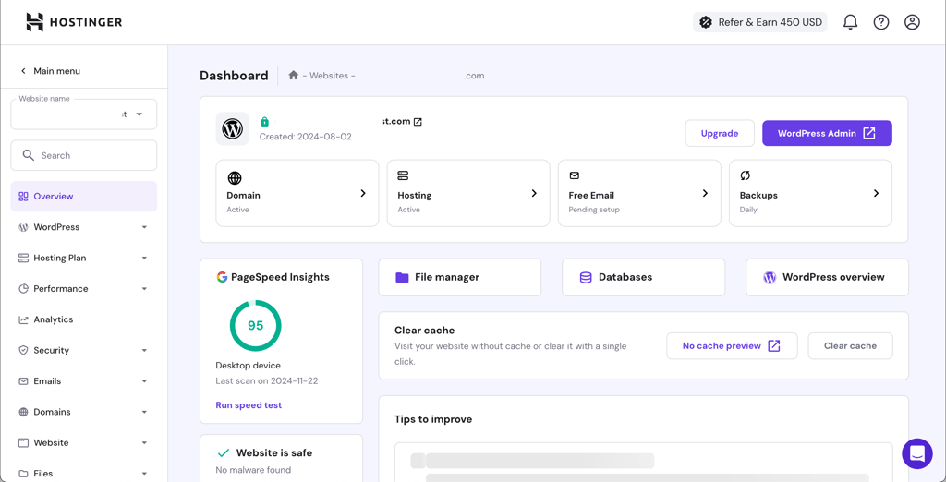Open the File manager card

[460, 278]
